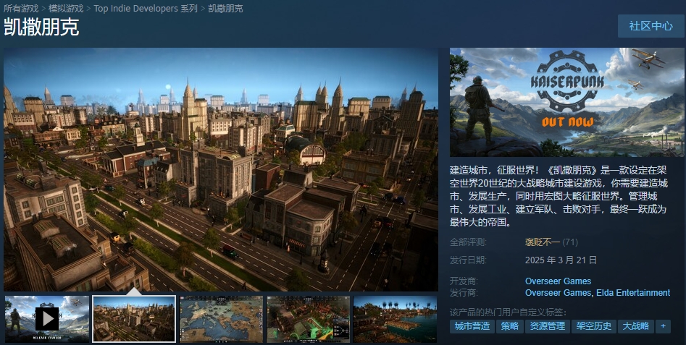
Task: Open 模拟游戏 breadcrumb category
Action: pyautogui.click(x=66, y=8)
